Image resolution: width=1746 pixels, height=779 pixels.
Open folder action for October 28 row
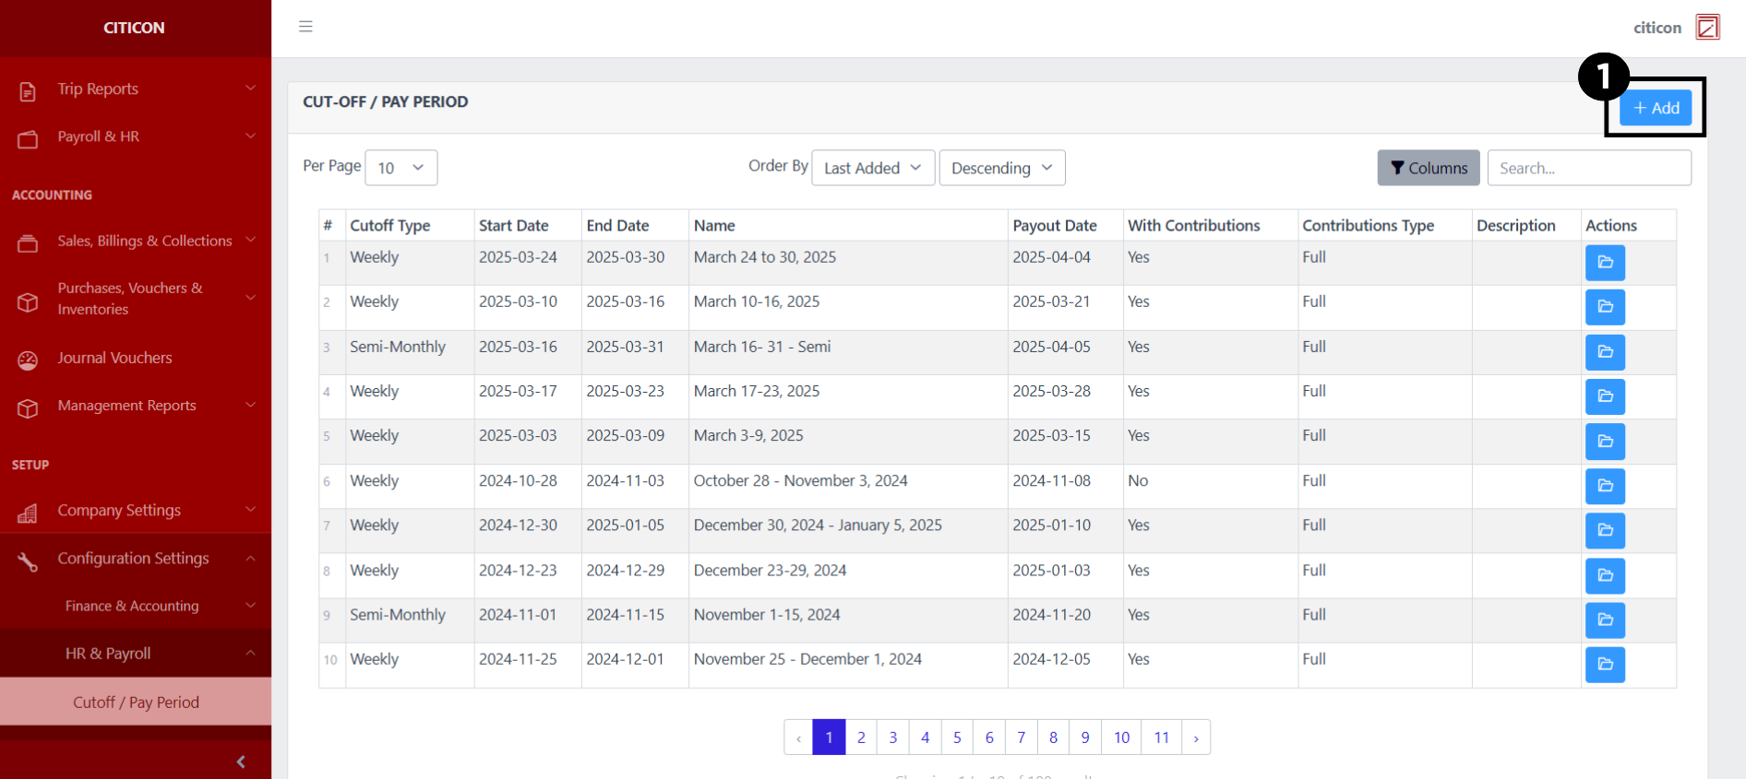coord(1604,486)
